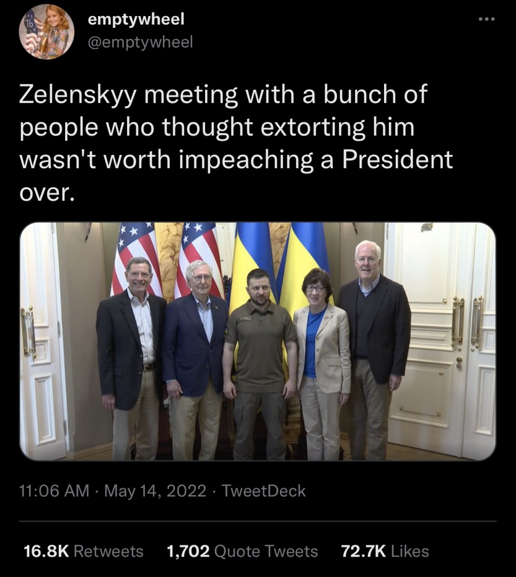Image resolution: width=516 pixels, height=577 pixels.
Task: View the 16.8K Retweets list
Action: (84, 551)
